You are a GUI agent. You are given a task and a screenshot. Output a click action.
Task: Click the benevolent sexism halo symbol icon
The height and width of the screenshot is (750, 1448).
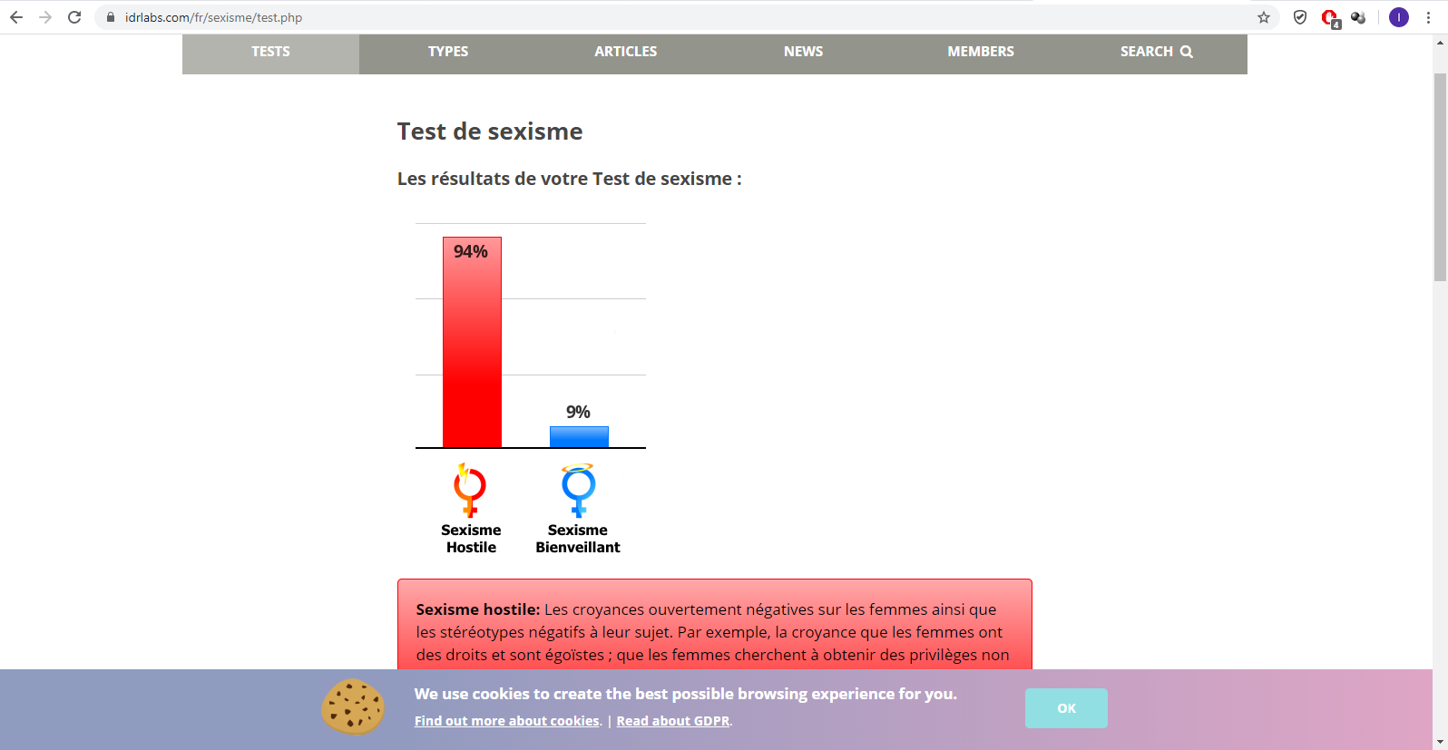tap(578, 490)
